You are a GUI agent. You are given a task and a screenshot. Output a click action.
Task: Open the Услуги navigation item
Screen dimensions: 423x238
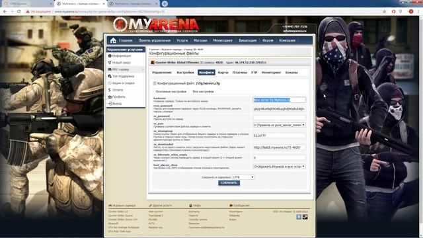coord(182,40)
